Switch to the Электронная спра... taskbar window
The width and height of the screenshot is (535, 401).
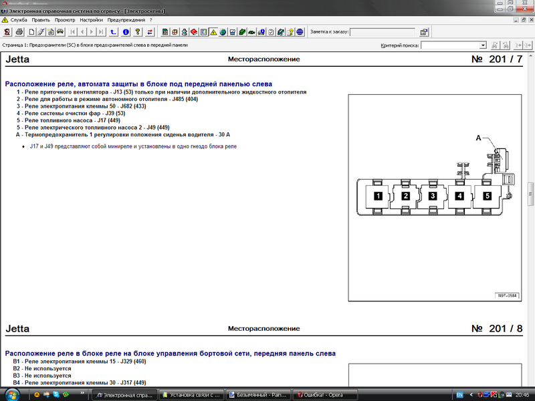(x=124, y=395)
